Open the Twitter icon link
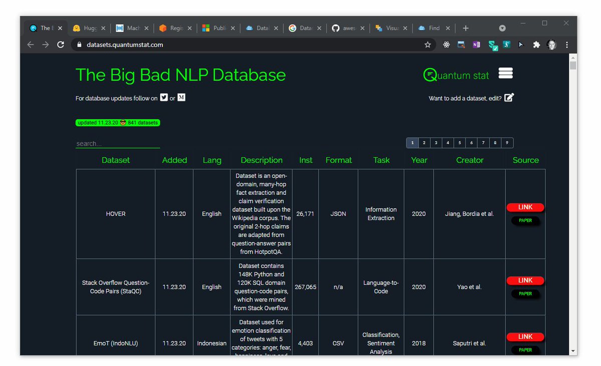The image size is (601, 366). [164, 98]
